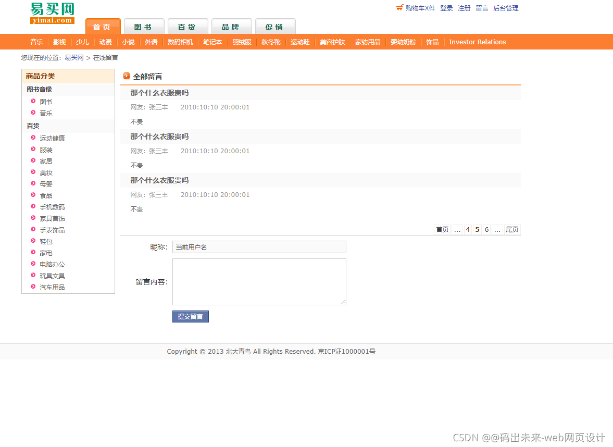Click the pink bullet icon next to 食品

click(x=33, y=195)
